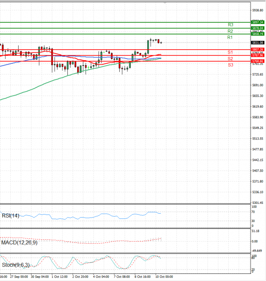Click the 5655.30 price axis value
The height and width of the screenshot is (281, 266).
click(258, 96)
